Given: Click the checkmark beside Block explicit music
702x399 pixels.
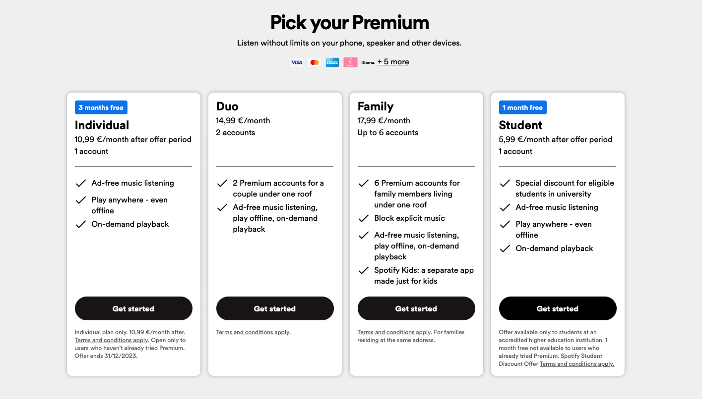Looking at the screenshot, I should [x=364, y=218].
